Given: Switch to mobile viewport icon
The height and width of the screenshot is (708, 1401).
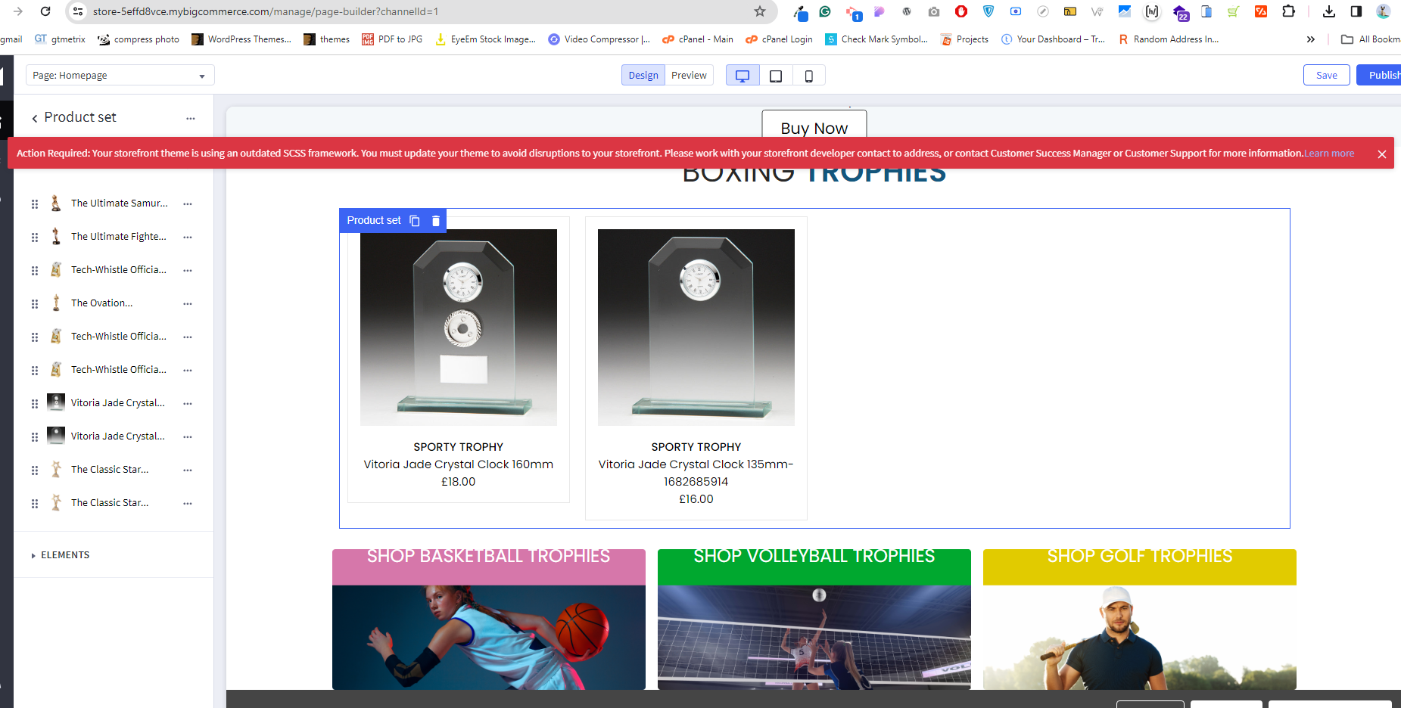Looking at the screenshot, I should (809, 76).
